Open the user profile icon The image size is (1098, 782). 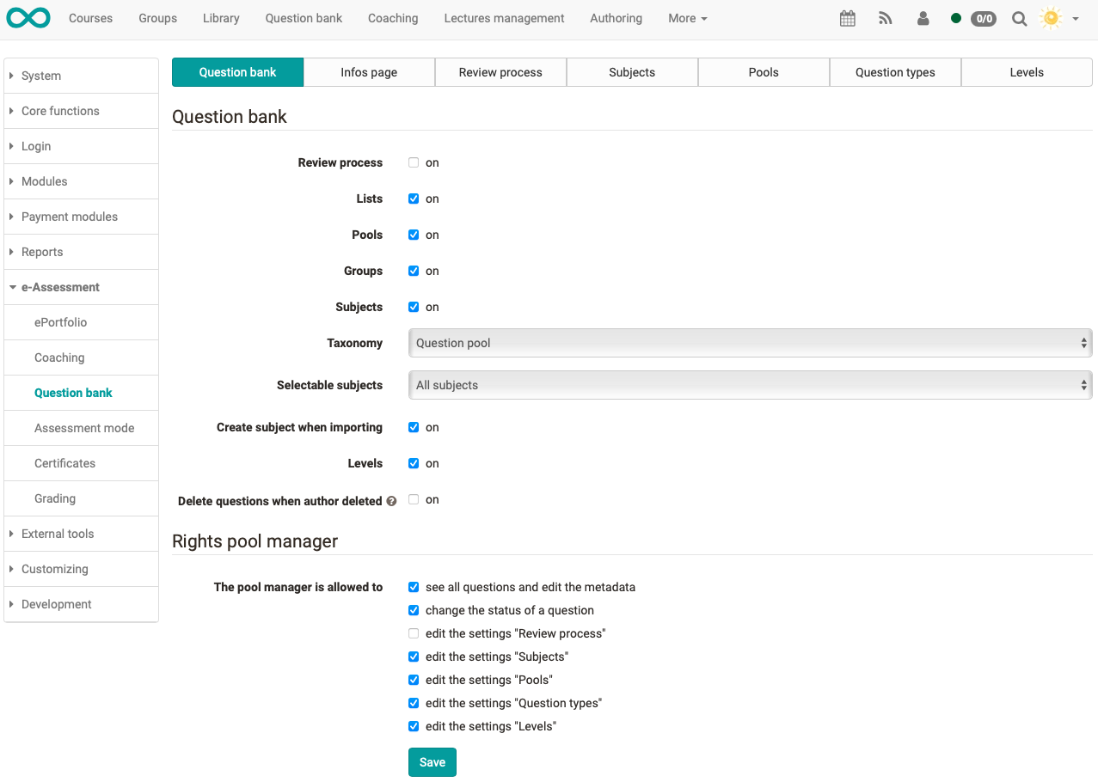tap(923, 18)
